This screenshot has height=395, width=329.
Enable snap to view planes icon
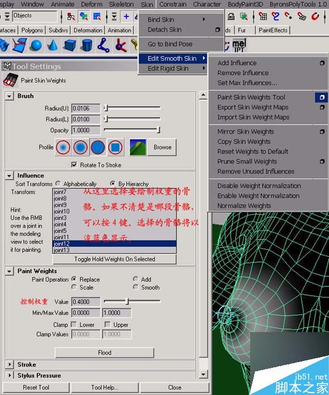[302, 16]
